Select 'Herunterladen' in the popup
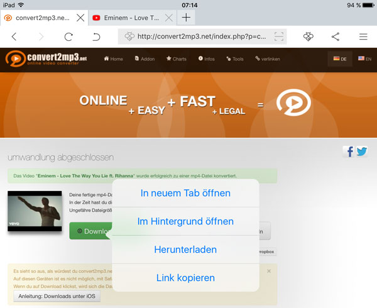 (185, 250)
